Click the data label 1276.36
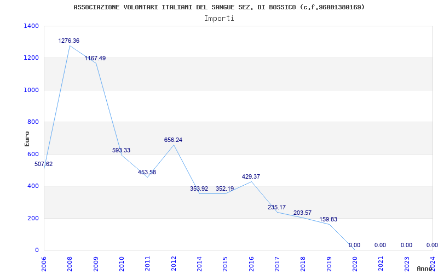Screen dimensions: 438x274 pyautogui.click(x=69, y=41)
